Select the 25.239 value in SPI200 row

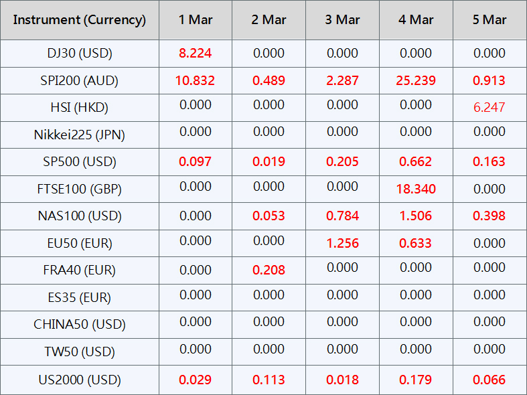point(416,80)
